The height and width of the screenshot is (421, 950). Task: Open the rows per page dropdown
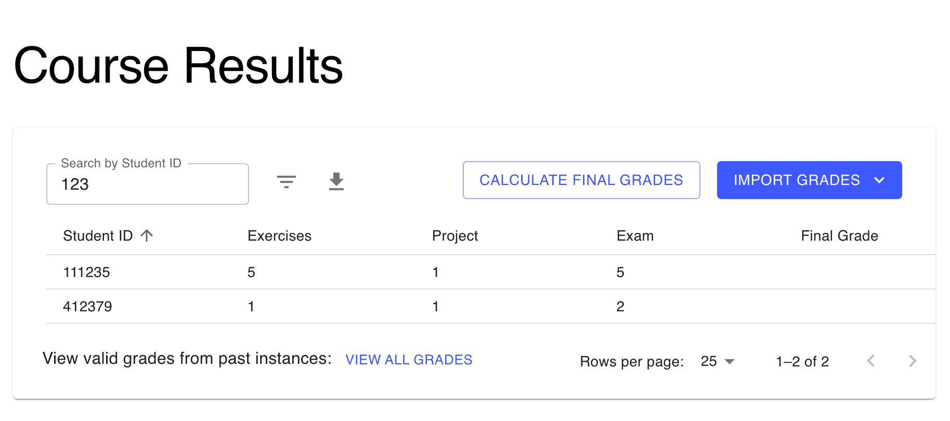point(717,361)
